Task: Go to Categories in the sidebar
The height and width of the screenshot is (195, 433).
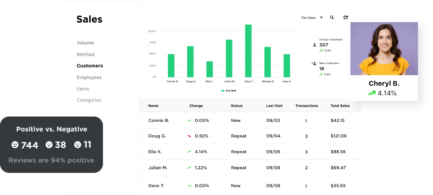Action: point(89,100)
